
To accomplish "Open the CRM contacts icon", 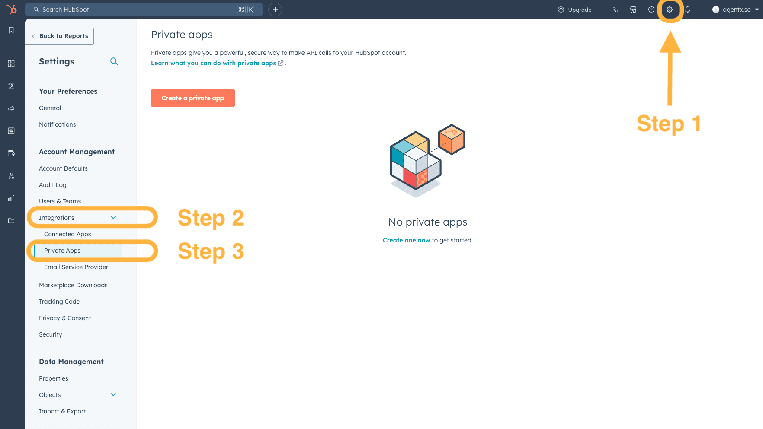I will (11, 86).
